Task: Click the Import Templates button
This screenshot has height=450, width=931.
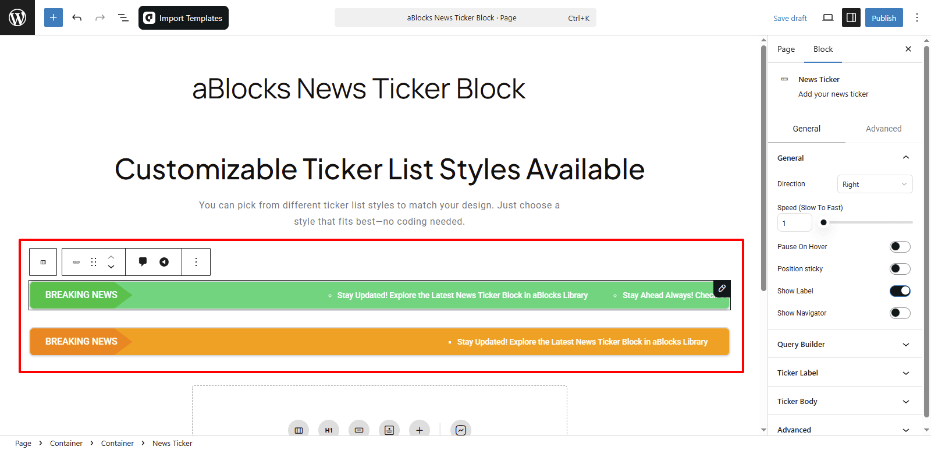Action: coord(183,17)
